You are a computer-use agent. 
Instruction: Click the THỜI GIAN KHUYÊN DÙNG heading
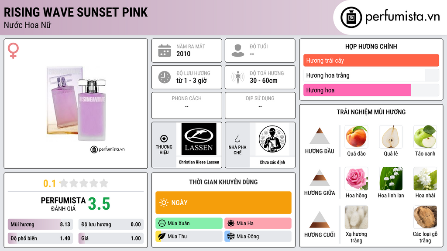tap(223, 182)
